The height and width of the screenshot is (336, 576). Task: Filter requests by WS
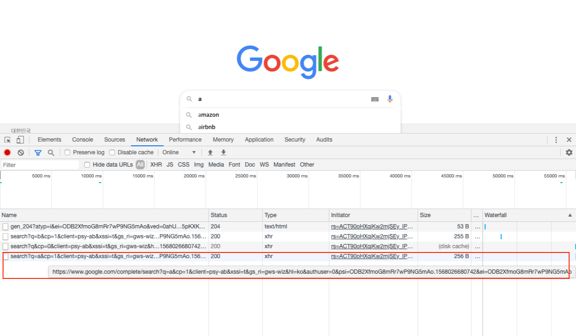point(264,165)
